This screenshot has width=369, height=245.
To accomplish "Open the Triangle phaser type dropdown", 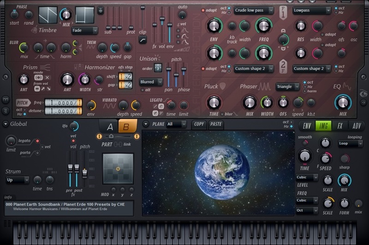I will (287, 86).
